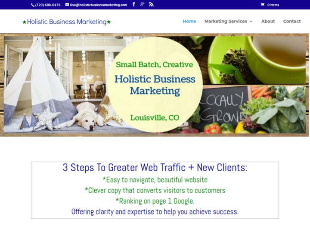View the 0 Items cart link
310x233 pixels.
coord(273,5)
